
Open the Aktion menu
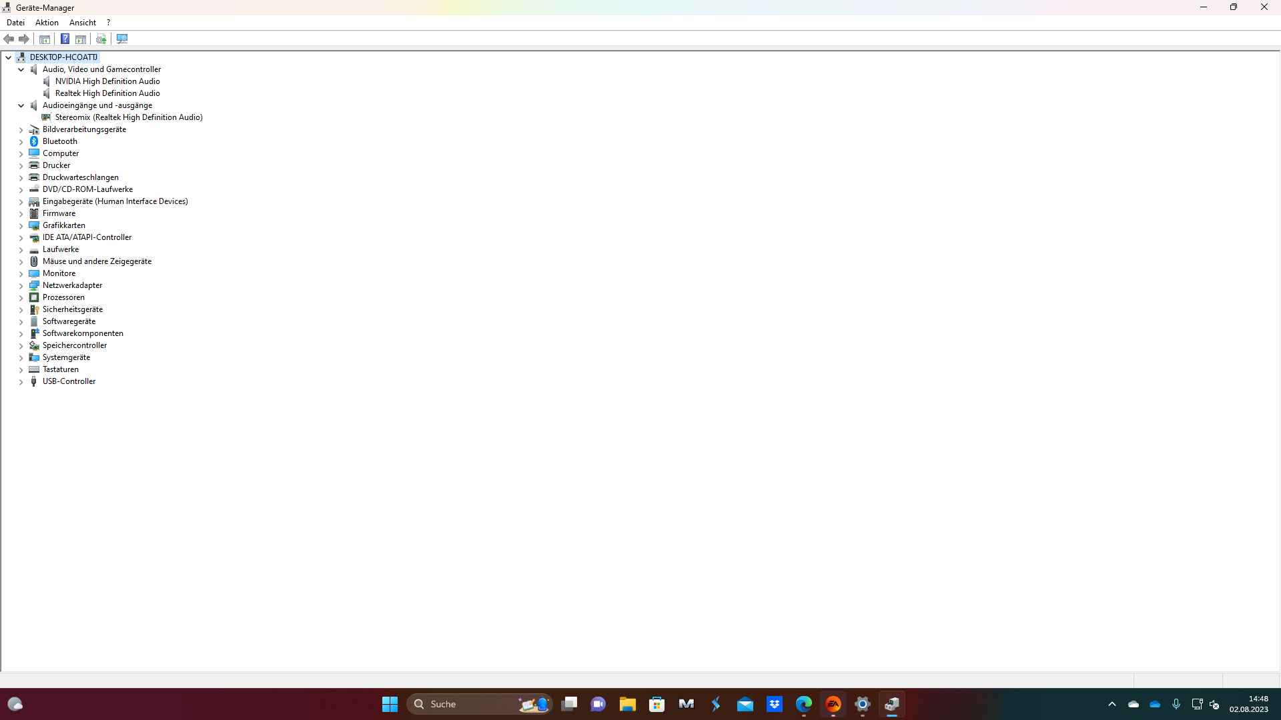(x=47, y=23)
